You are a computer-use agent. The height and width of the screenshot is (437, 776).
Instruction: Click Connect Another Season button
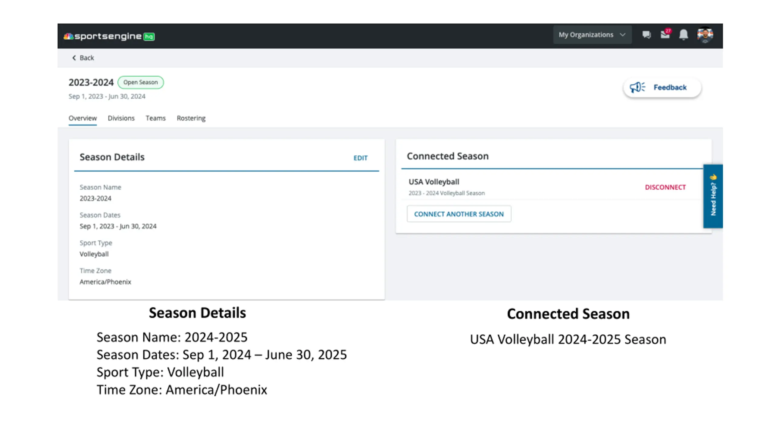pyautogui.click(x=459, y=214)
